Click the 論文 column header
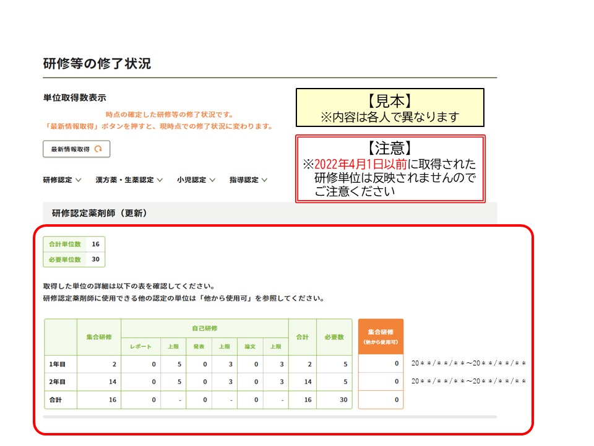Screen dimensions: 594x446 [249, 346]
